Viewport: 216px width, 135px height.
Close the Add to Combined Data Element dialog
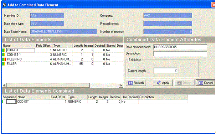[x=214, y=5]
